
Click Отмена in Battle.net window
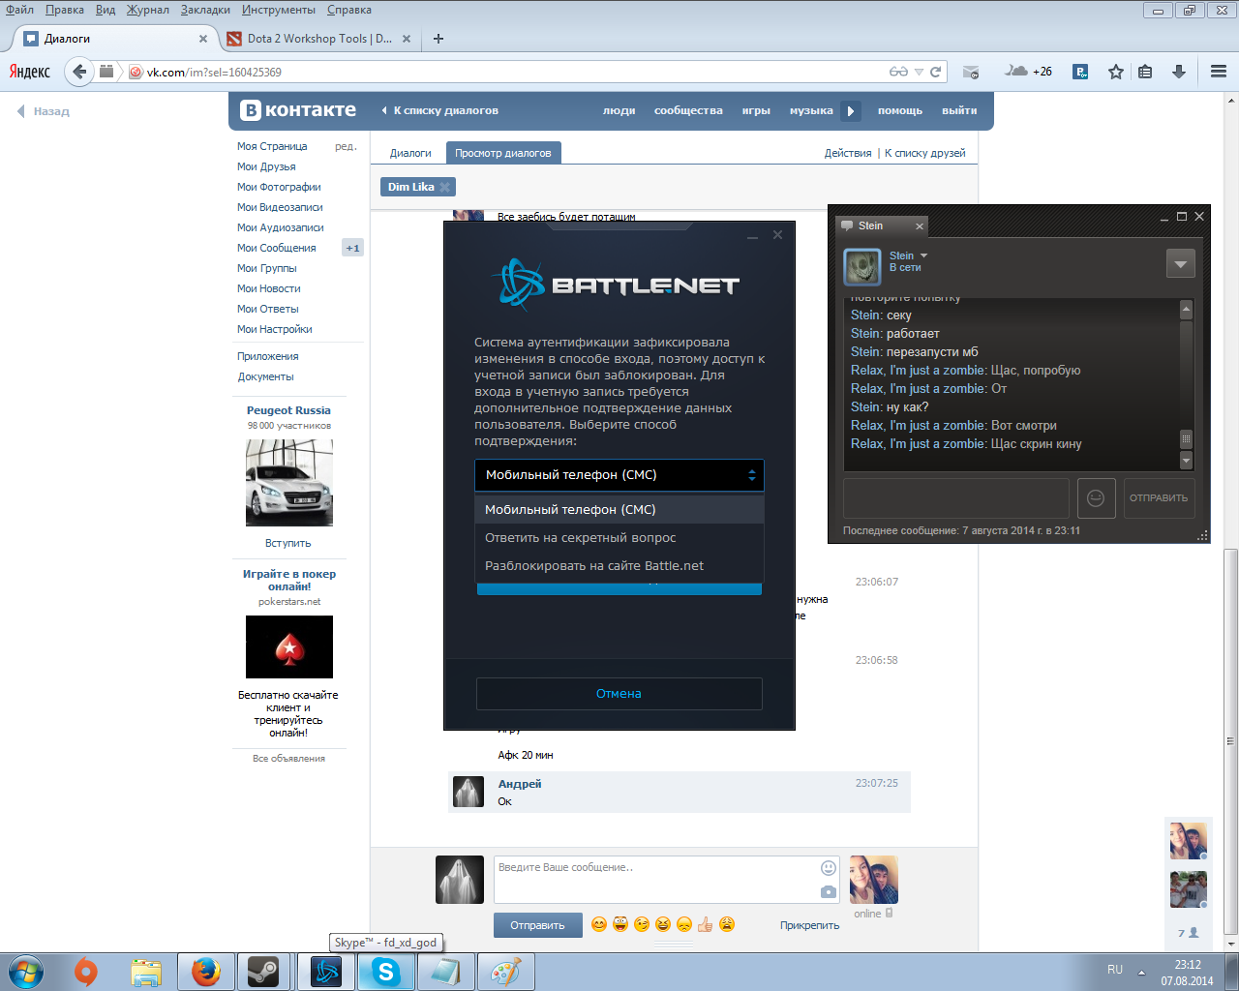point(619,694)
